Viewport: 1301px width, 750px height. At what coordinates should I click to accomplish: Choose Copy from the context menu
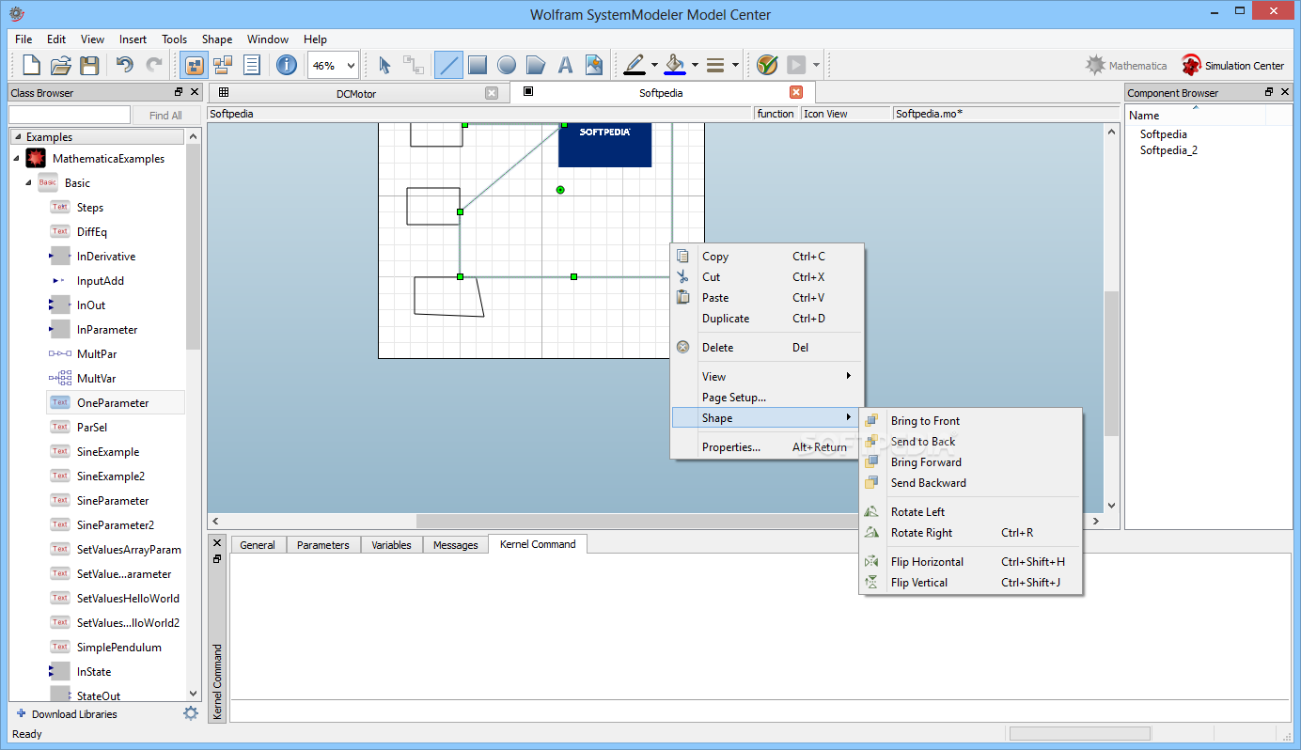[766, 256]
